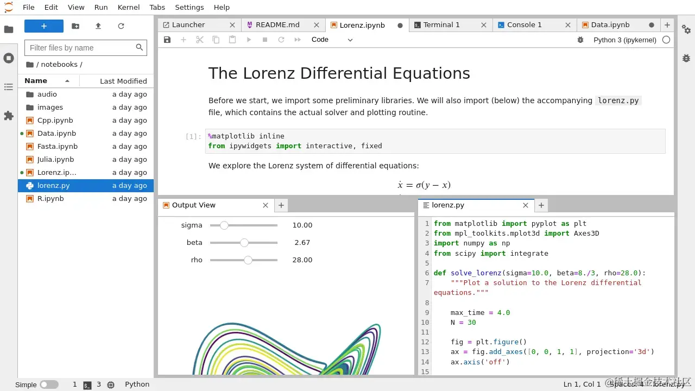Click the sigma slider
This screenshot has height=391, width=695.
click(244, 225)
